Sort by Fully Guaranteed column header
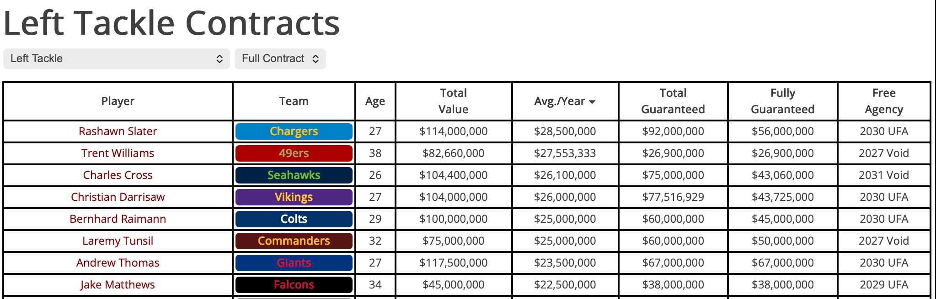 (x=782, y=101)
